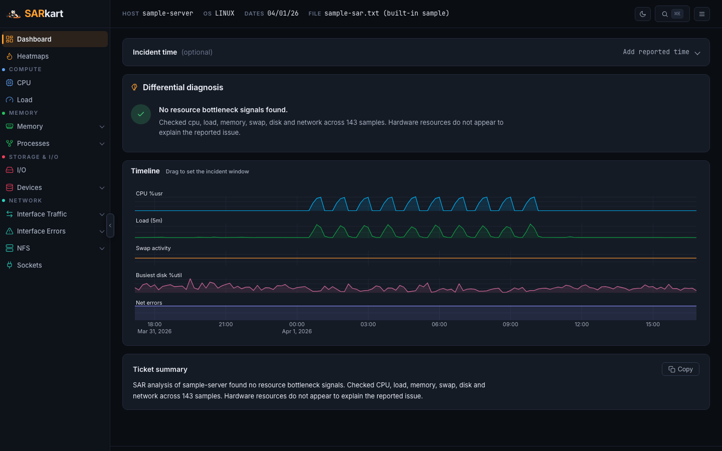The width and height of the screenshot is (722, 451).
Task: Click the 18:00 Mar 31, 2026 axis label
Action: coord(154,328)
